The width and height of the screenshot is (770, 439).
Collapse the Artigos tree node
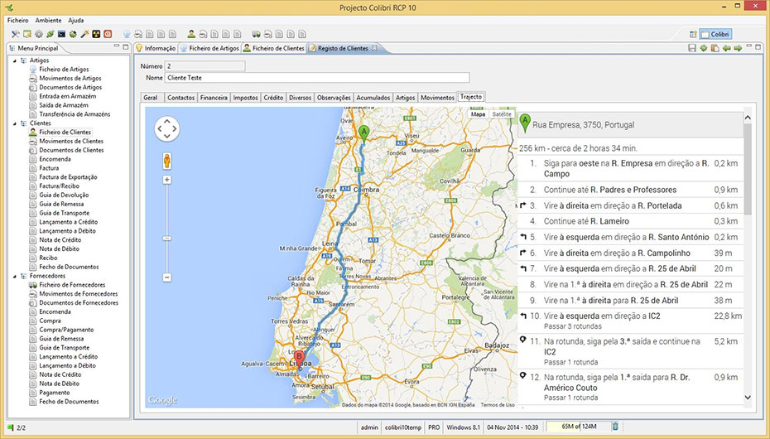pos(14,60)
